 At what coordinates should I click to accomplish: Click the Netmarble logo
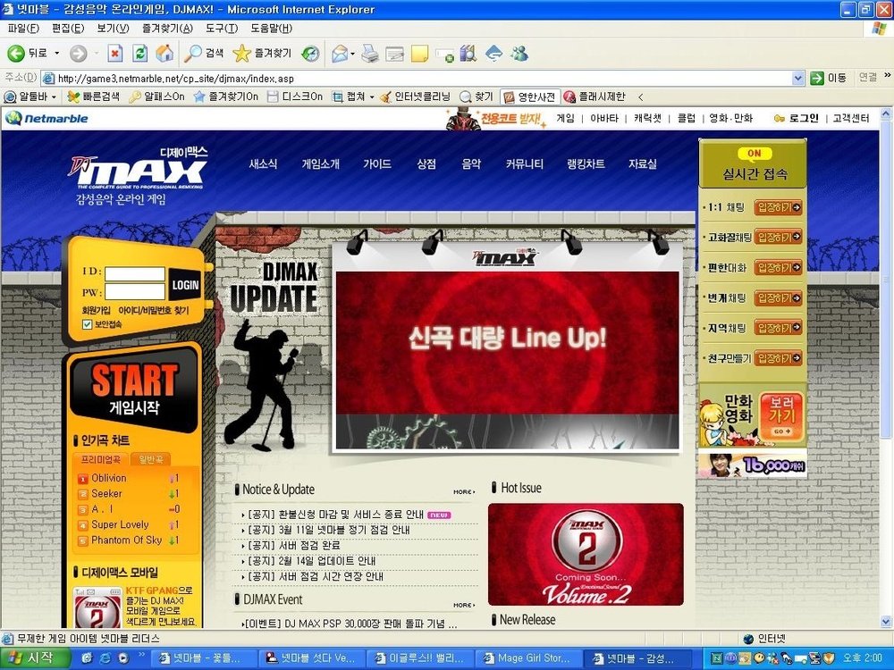pos(46,118)
